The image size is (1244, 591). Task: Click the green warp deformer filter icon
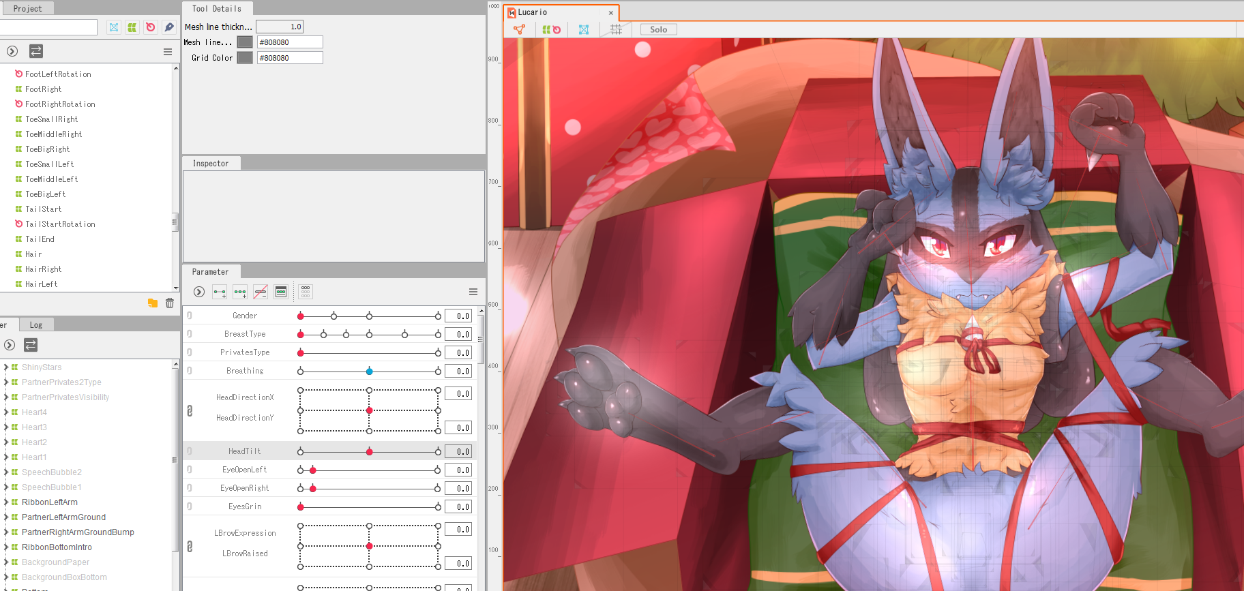point(132,27)
